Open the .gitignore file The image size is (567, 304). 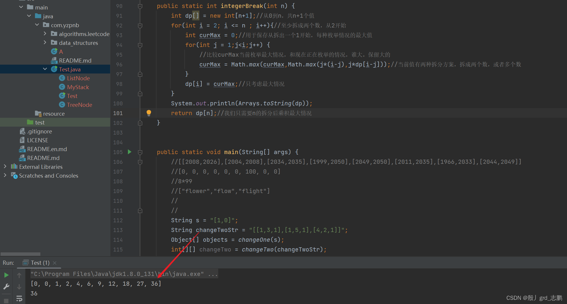point(40,131)
